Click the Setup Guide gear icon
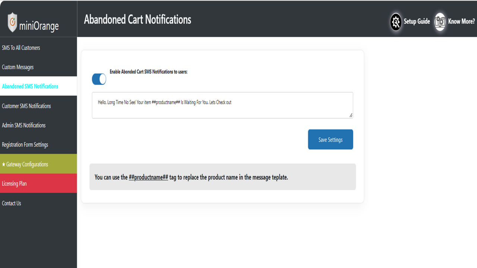477x268 pixels. click(396, 22)
